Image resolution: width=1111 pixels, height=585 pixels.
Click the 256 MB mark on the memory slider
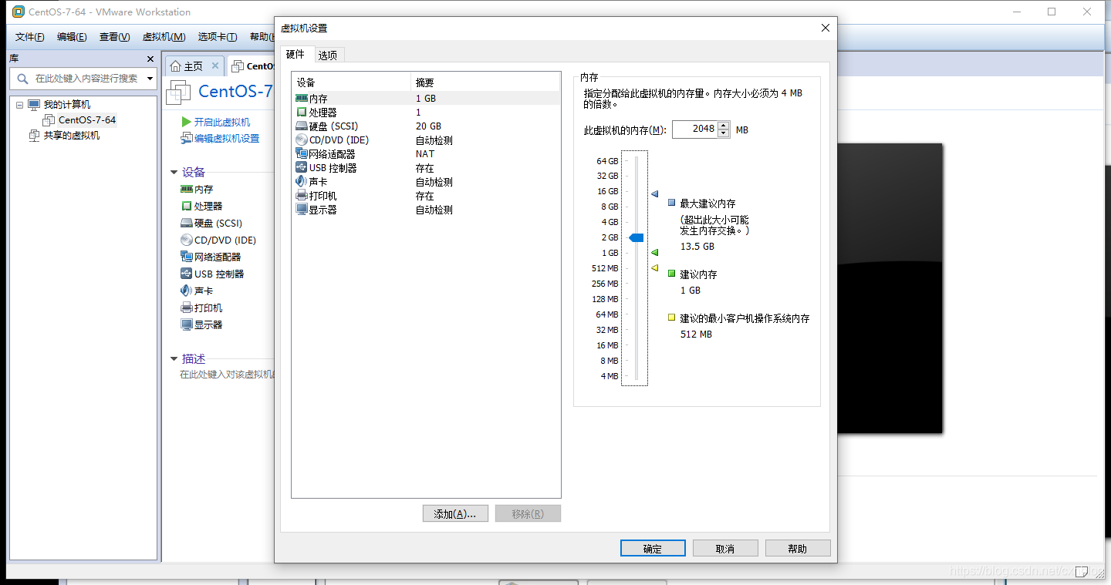(x=605, y=284)
